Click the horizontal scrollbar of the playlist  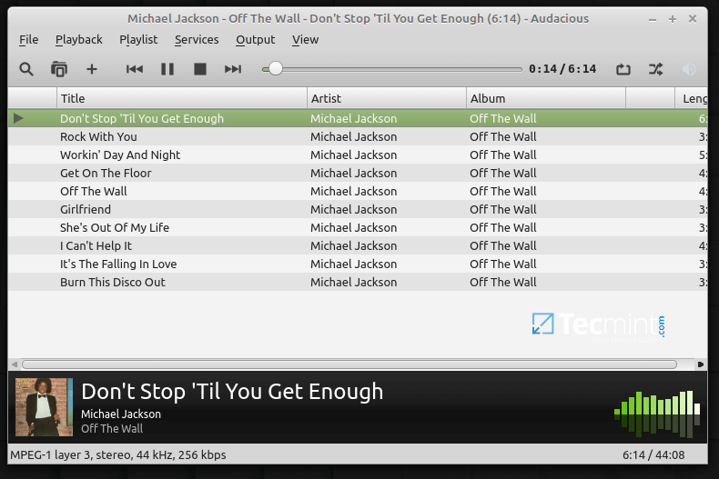click(x=349, y=364)
